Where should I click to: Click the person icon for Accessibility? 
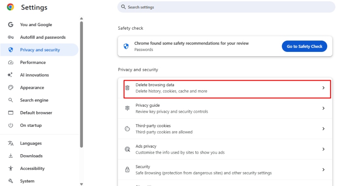pos(10,169)
